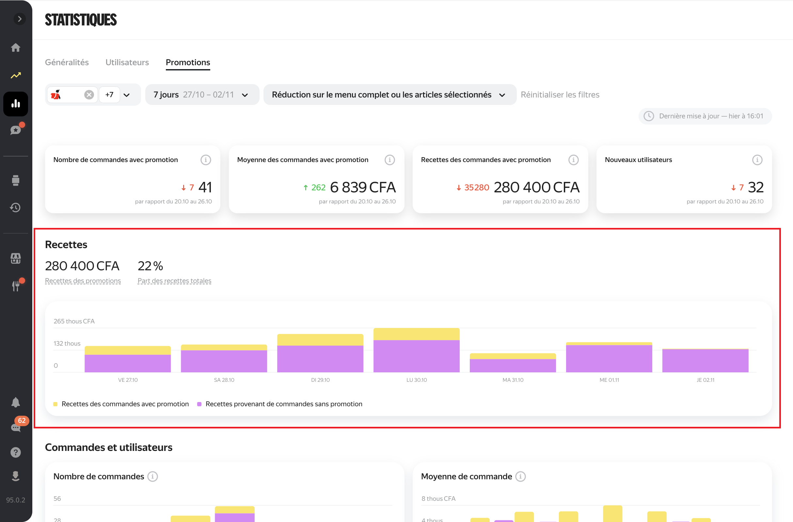The image size is (793, 522).
Task: Click Réinitialiser les filtres
Action: click(560, 95)
